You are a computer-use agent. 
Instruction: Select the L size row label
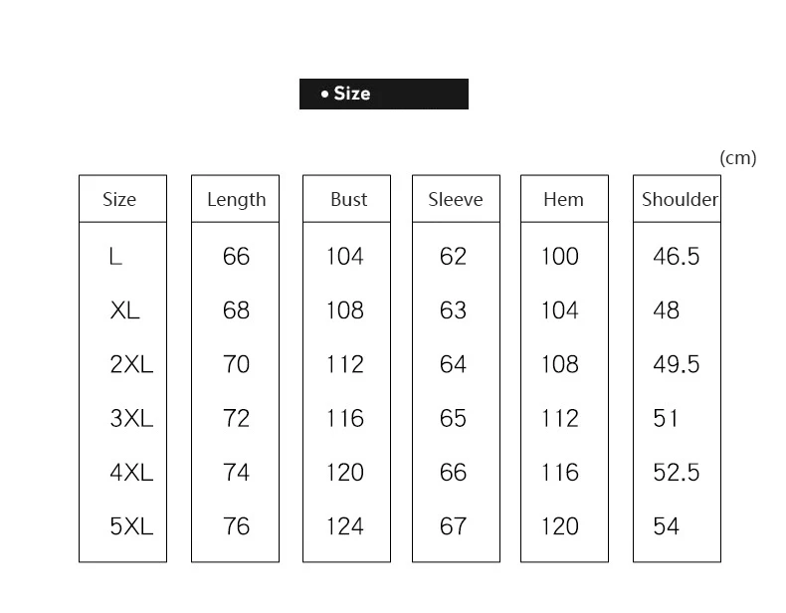(x=115, y=257)
